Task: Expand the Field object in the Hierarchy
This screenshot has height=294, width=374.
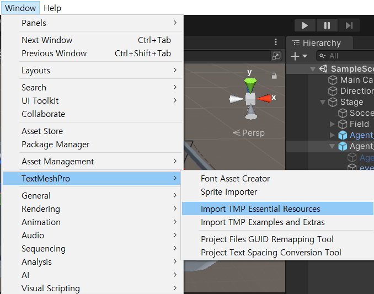Action: (332, 124)
